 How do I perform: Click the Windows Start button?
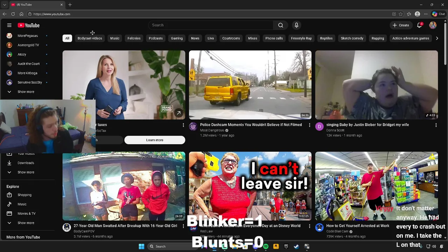click(141, 246)
